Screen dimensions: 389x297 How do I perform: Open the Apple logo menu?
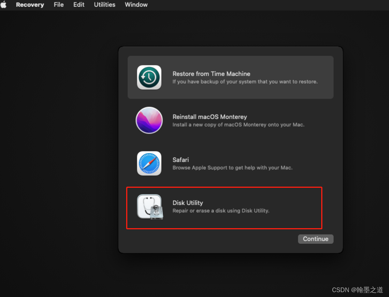point(3,5)
